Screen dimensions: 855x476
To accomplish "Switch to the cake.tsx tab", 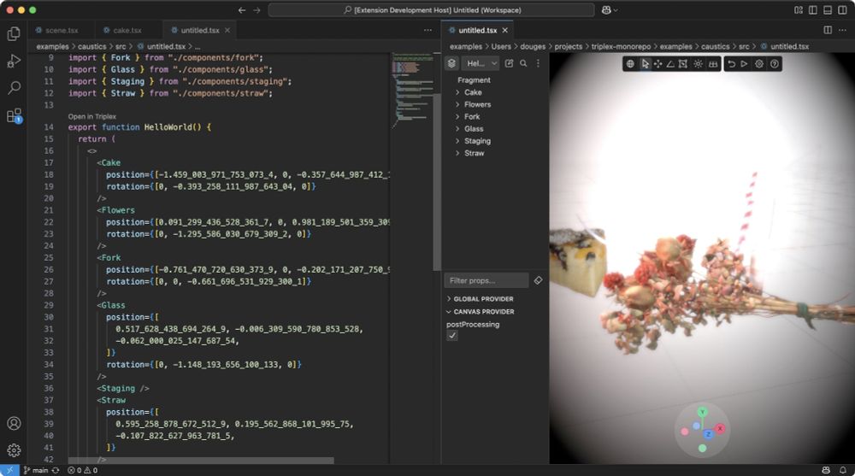I will coord(127,30).
